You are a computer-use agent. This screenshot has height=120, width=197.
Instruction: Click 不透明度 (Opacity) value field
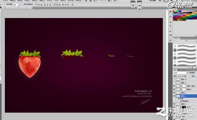coord(196,73)
